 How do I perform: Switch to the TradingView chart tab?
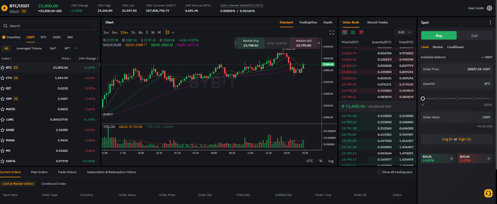click(308, 22)
